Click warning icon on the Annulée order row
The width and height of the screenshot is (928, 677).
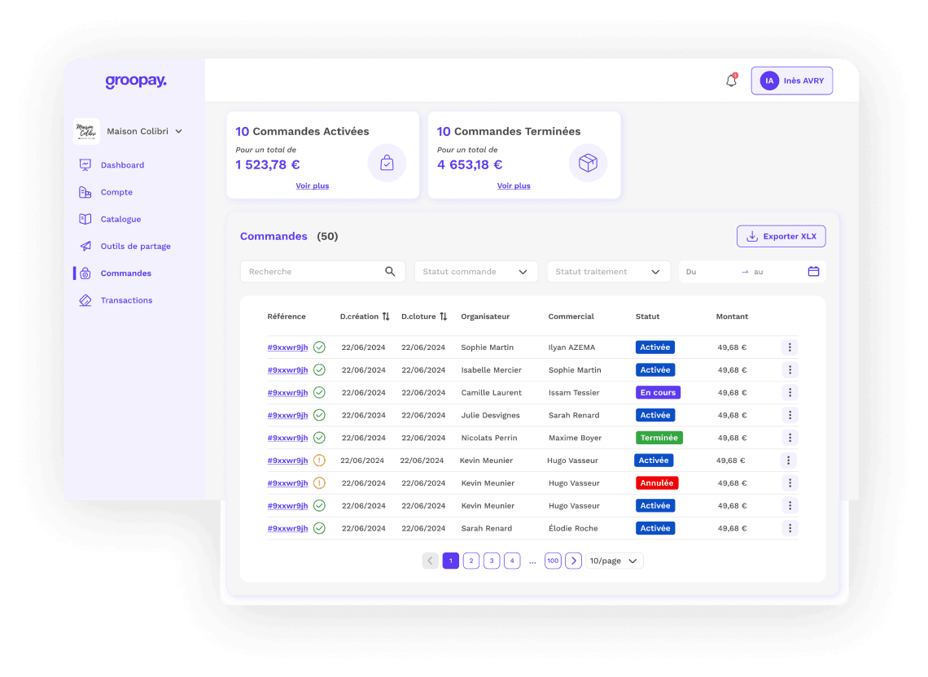[319, 483]
